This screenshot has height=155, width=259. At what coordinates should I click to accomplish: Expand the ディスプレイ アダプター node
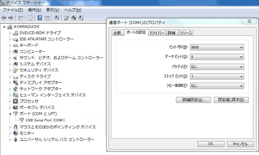coord(10,83)
